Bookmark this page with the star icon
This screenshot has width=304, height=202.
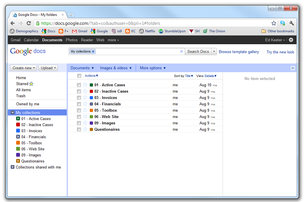[x=273, y=23]
